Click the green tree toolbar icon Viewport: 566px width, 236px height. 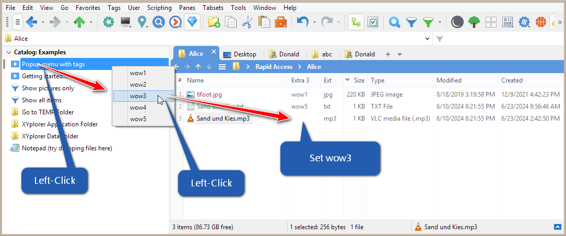click(474, 22)
